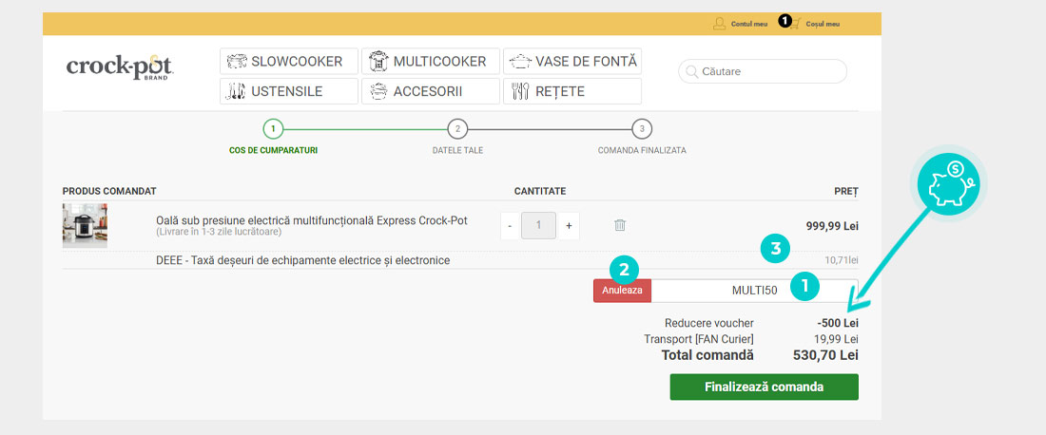Click the utensils icon beside USTENSILE
Image resolution: width=1046 pixels, height=435 pixels.
(x=236, y=91)
